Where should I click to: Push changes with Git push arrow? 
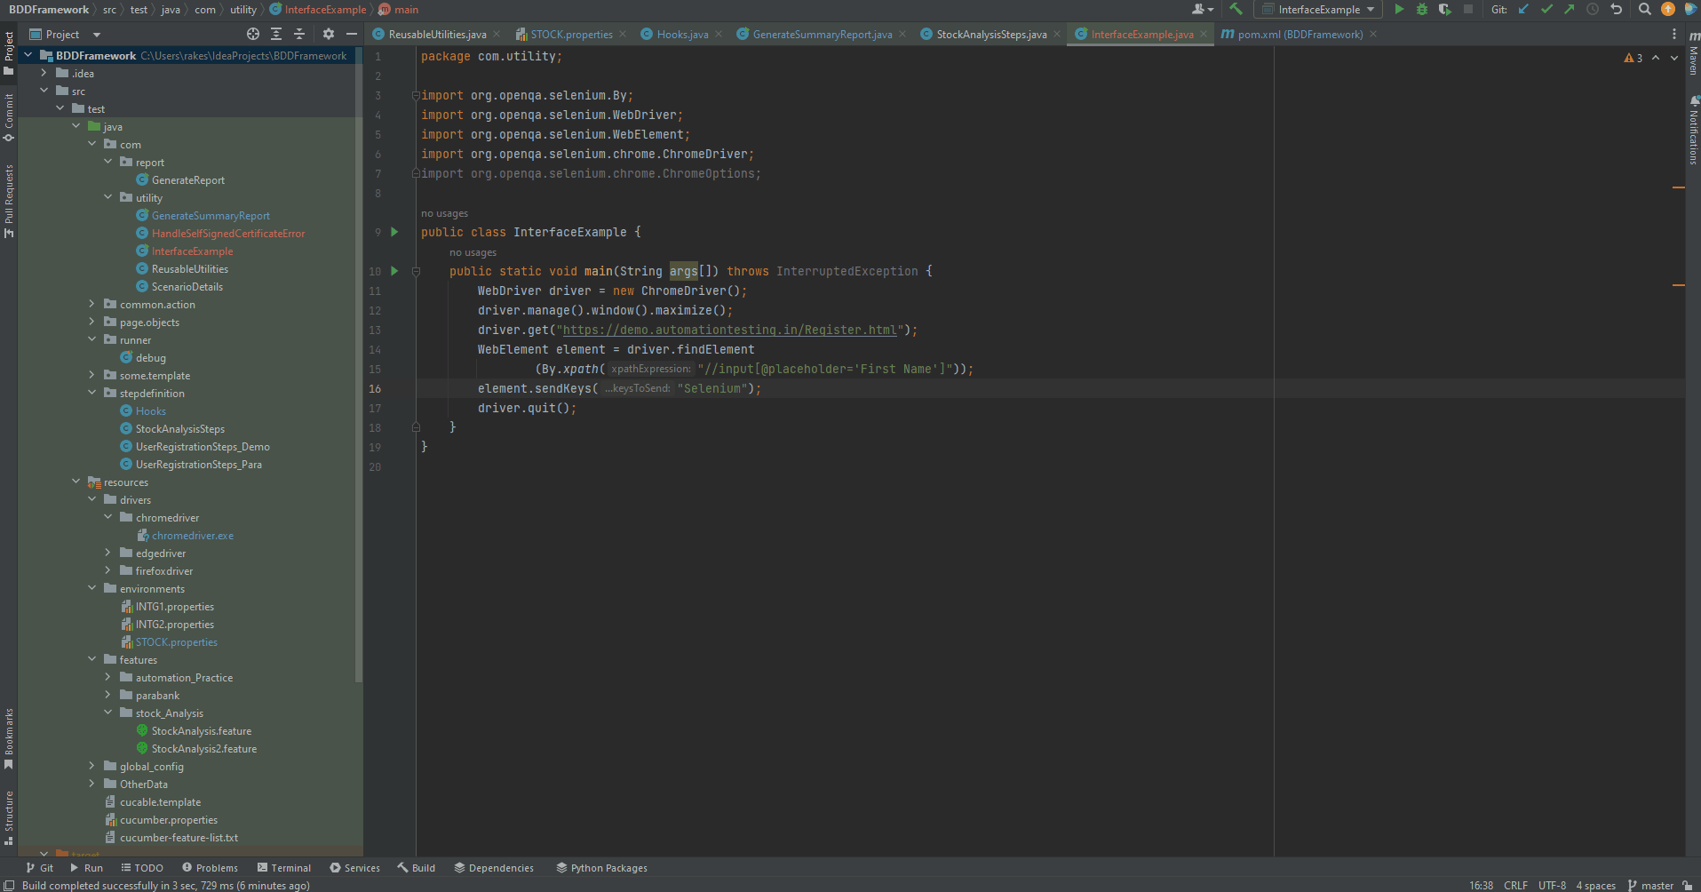1570,10
